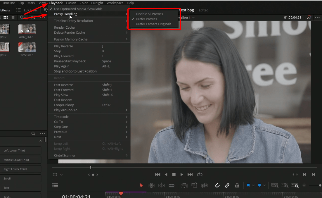The height and width of the screenshot is (198, 322).
Task: Click the Position Lock padlock icon
Action: (x=237, y=185)
